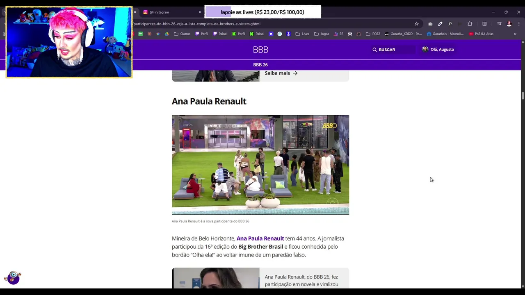Close the Instagram tab
525x295 pixels.
200,12
